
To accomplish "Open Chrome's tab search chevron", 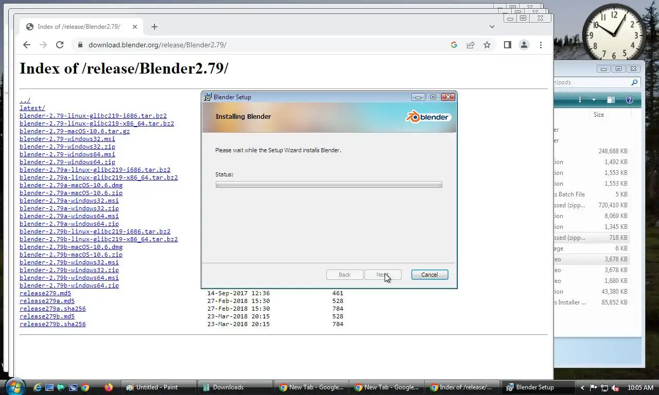I will coord(492,27).
